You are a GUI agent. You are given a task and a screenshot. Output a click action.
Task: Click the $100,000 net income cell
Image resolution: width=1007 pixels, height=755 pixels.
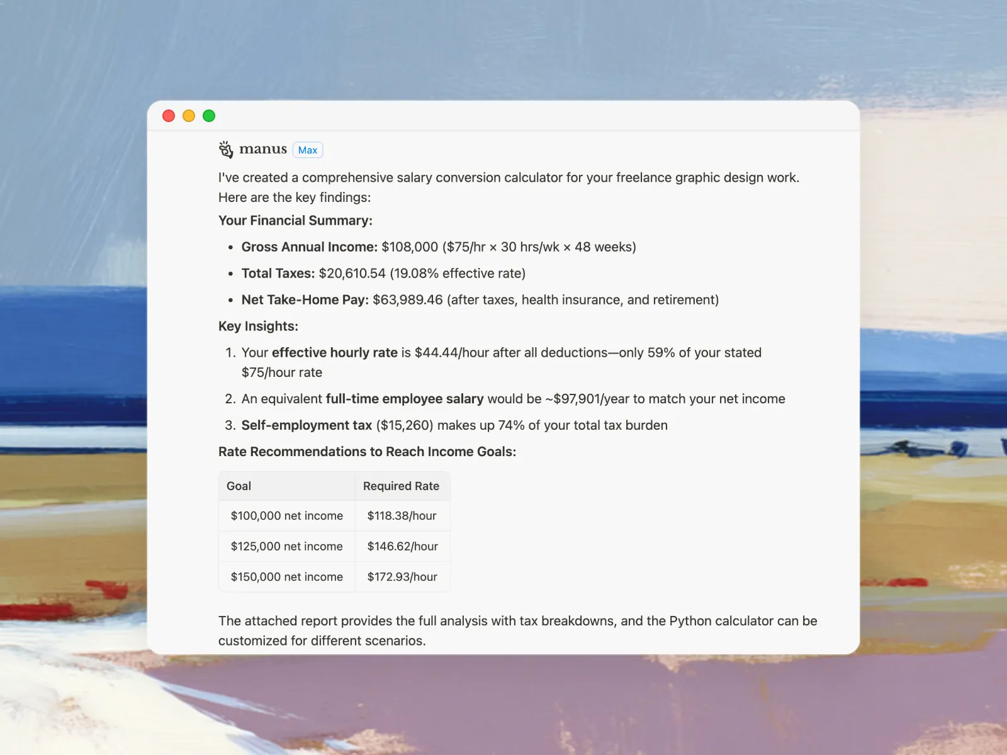tap(287, 516)
